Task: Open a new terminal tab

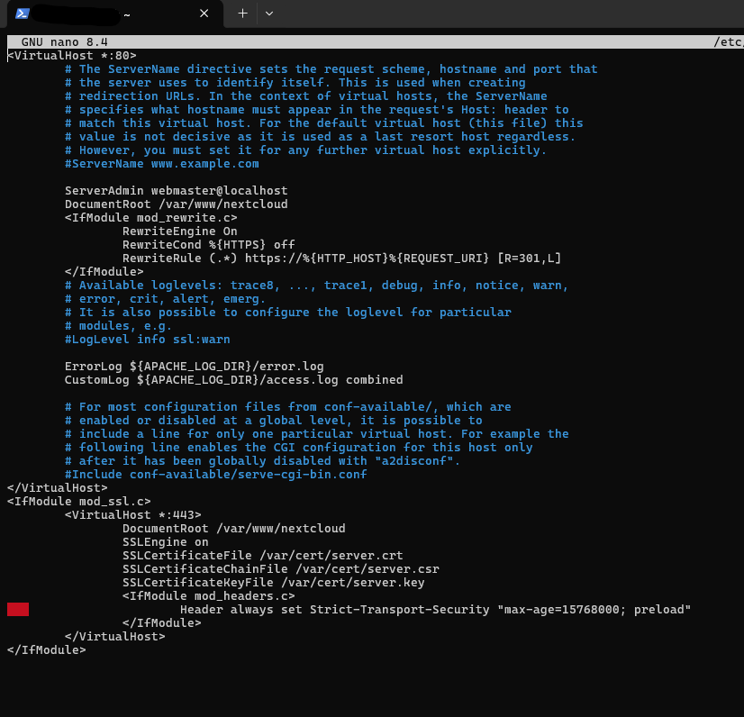Action: [242, 14]
